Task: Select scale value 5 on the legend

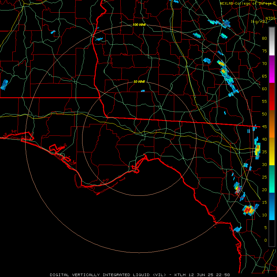Action: pyautogui.click(x=265, y=227)
